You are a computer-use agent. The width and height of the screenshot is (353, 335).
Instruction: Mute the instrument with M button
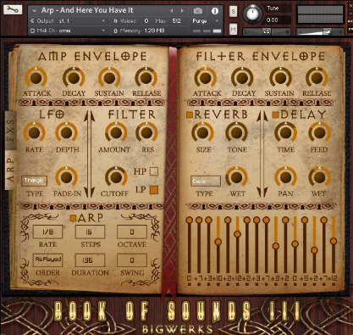click(233, 29)
